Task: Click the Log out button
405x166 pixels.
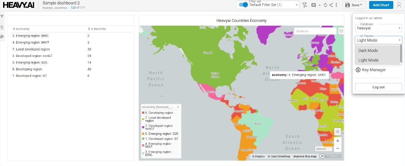Action: coord(378,87)
